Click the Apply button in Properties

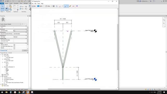point(25,50)
